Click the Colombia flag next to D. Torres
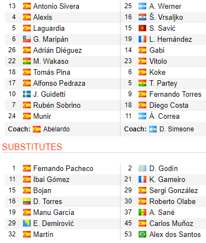This screenshot has height=243, width=206. pyautogui.click(x=27, y=201)
